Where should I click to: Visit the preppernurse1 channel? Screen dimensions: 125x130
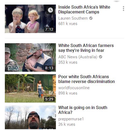(x=71, y=119)
